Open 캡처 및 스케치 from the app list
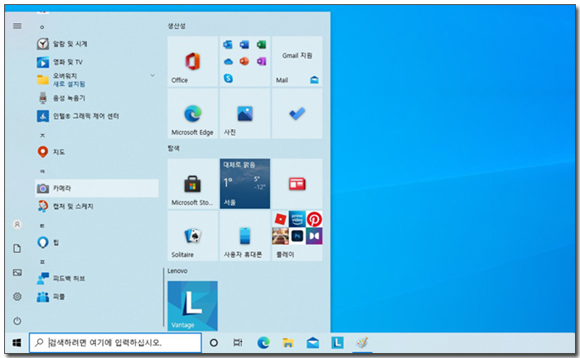 (x=97, y=207)
